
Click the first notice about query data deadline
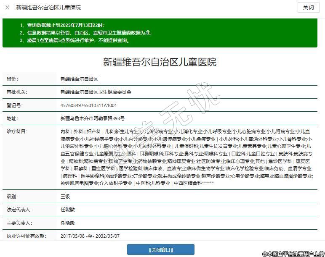coord(62,25)
